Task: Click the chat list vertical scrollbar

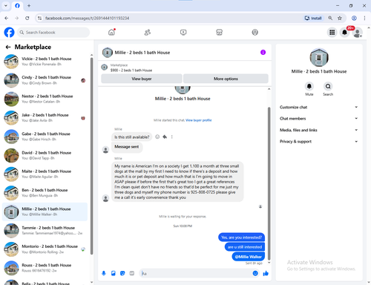Action: click(x=91, y=156)
